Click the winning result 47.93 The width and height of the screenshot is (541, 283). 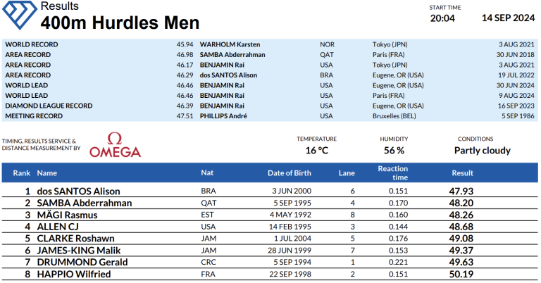[x=462, y=191]
